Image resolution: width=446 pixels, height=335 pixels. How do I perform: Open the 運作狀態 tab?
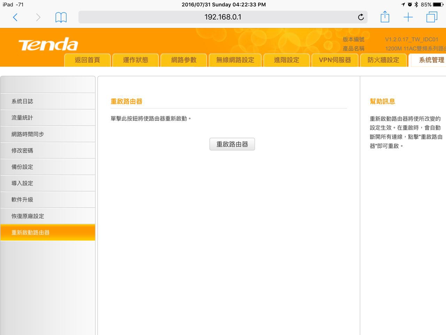point(136,60)
